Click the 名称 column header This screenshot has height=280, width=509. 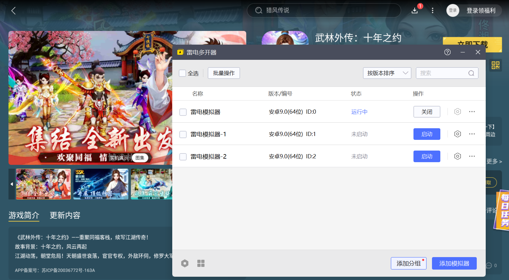(x=198, y=94)
